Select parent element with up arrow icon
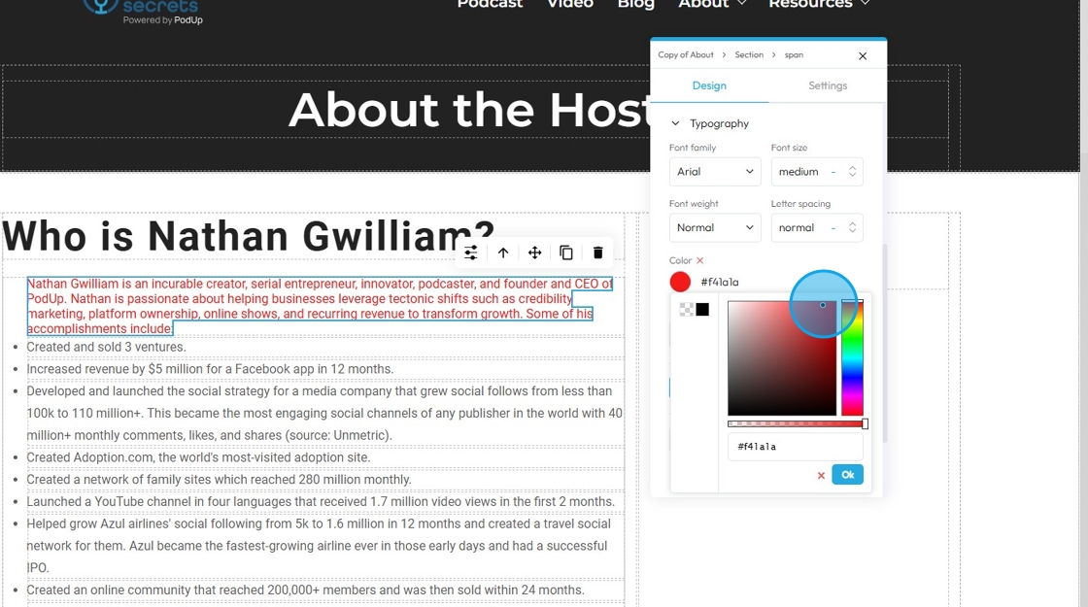The image size is (1088, 607). [x=503, y=253]
